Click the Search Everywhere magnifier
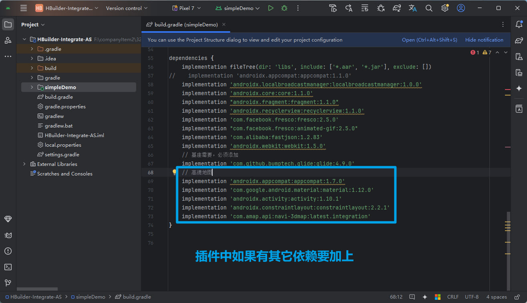The image size is (527, 303). pyautogui.click(x=429, y=8)
